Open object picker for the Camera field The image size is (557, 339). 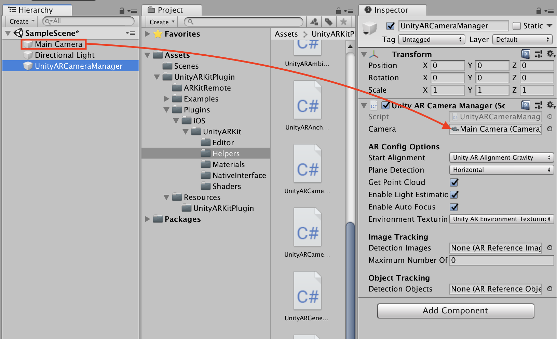tap(549, 129)
